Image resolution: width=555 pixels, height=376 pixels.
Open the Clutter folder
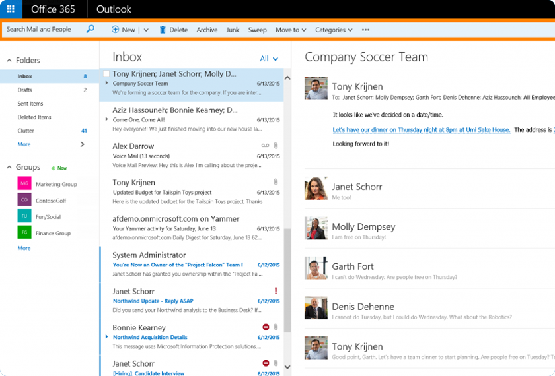pyautogui.click(x=50, y=131)
